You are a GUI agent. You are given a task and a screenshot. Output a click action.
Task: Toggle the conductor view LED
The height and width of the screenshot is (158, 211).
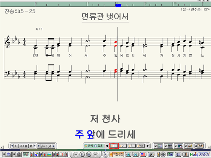click(x=196, y=146)
